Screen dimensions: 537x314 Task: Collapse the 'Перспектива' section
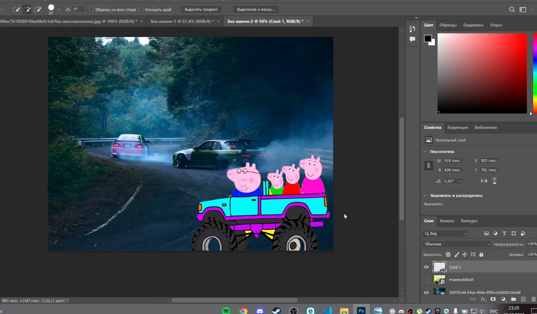(425, 151)
